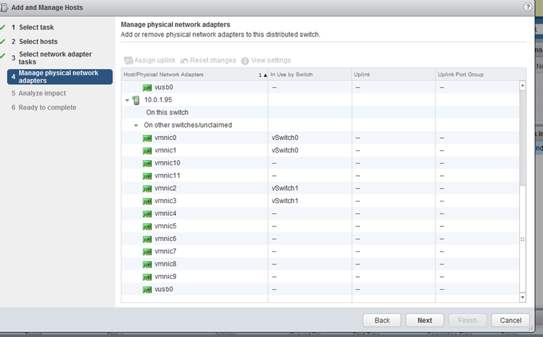Go to step 3 Select network adapter tasks
The height and width of the screenshot is (337, 543).
tap(56, 58)
